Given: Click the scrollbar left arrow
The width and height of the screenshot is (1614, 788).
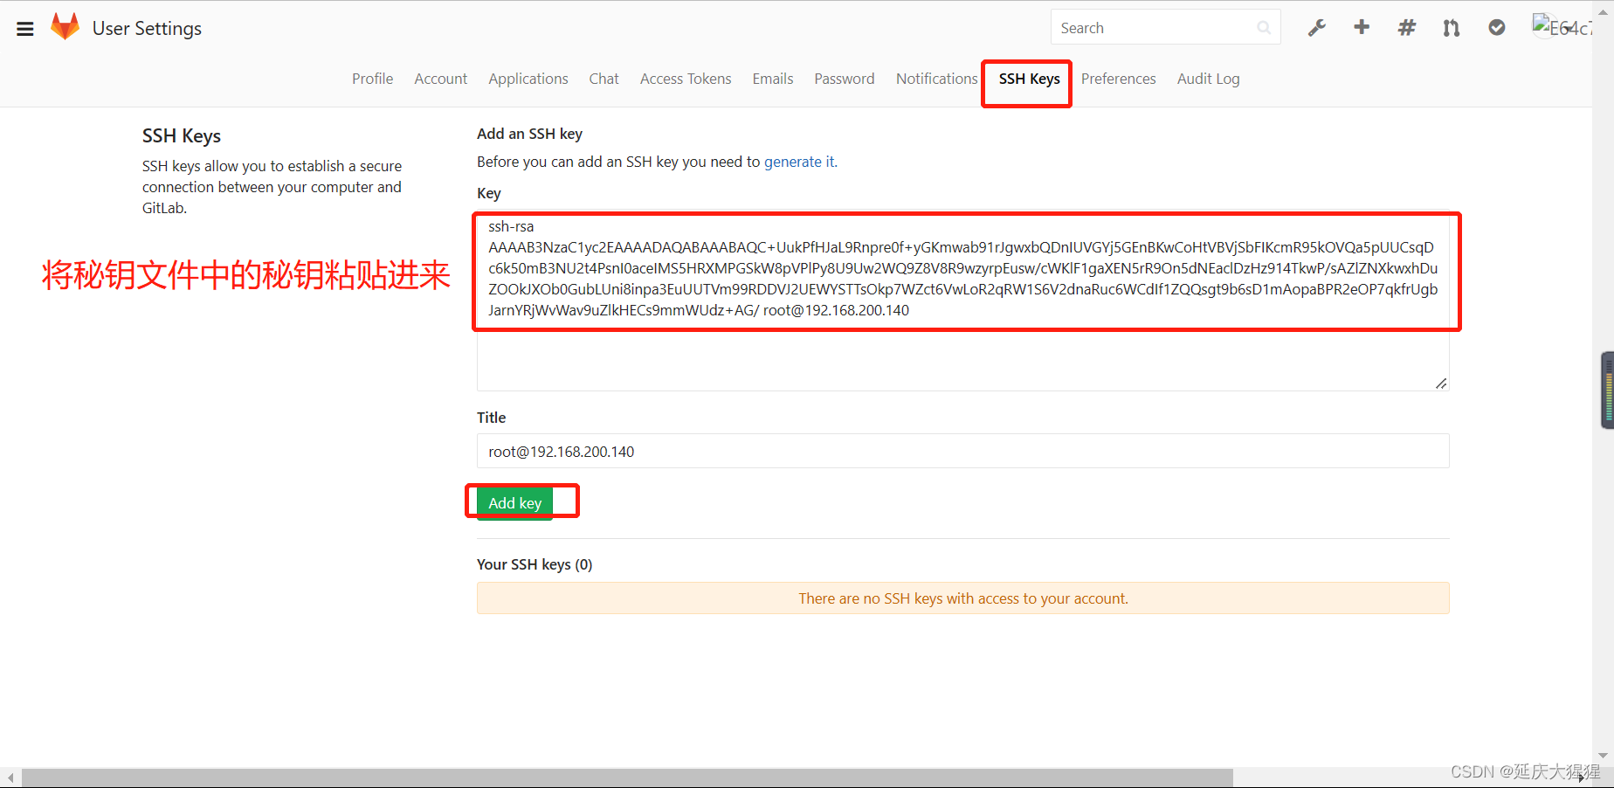Looking at the screenshot, I should tap(10, 778).
